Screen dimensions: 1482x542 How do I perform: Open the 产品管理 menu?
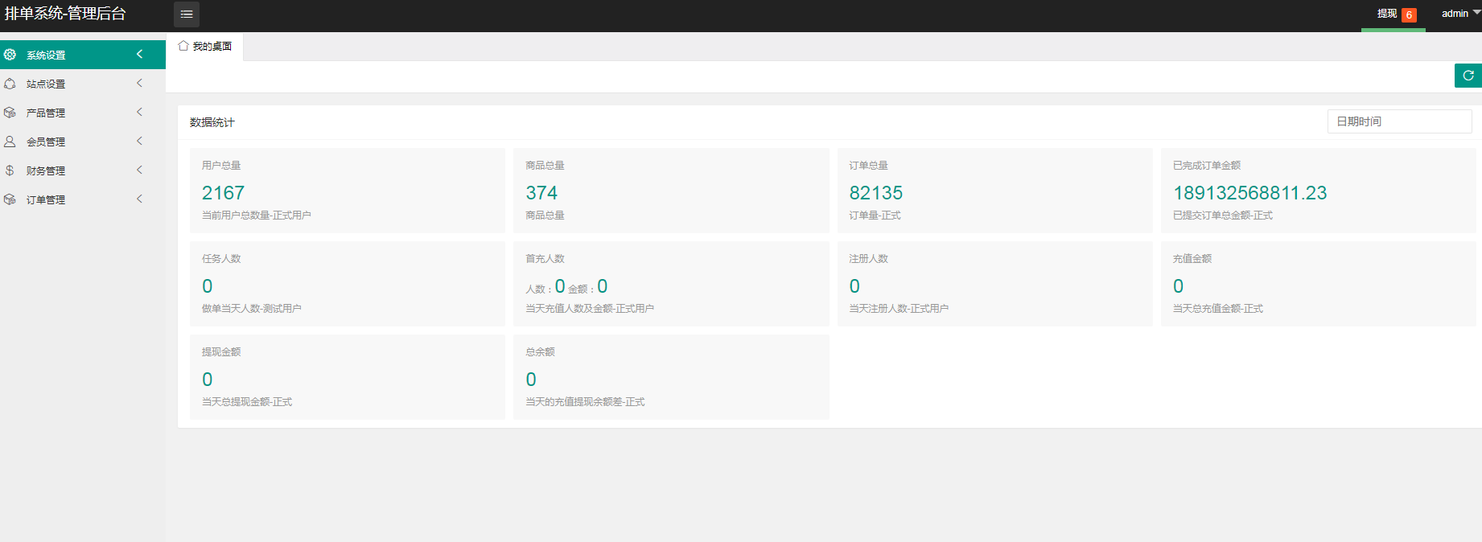coord(83,113)
